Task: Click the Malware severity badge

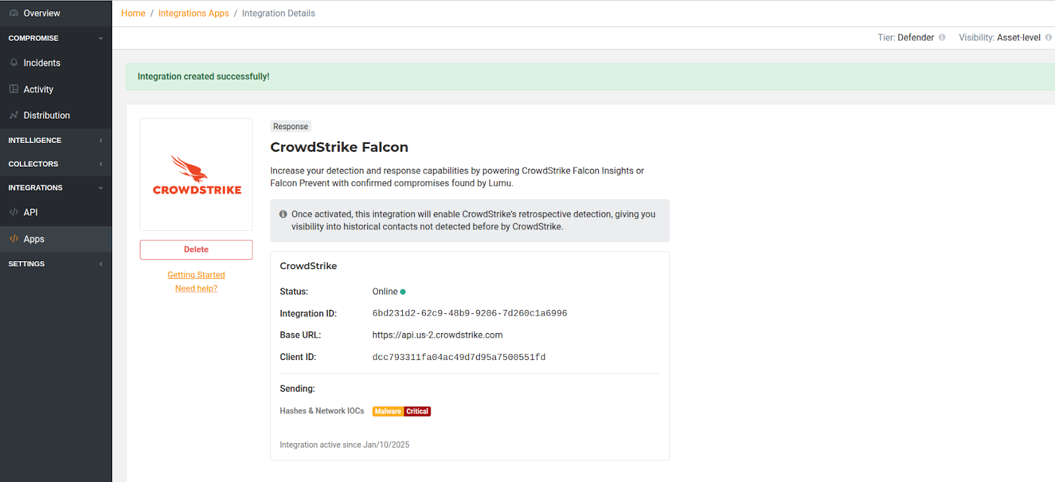Action: pos(388,411)
